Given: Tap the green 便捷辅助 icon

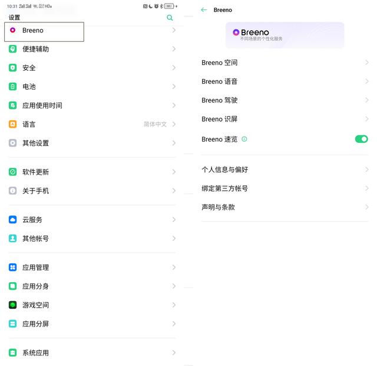Looking at the screenshot, I should tap(12, 49).
